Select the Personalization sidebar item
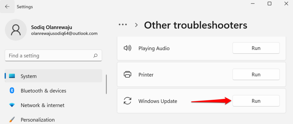The image size is (293, 124). tap(38, 120)
